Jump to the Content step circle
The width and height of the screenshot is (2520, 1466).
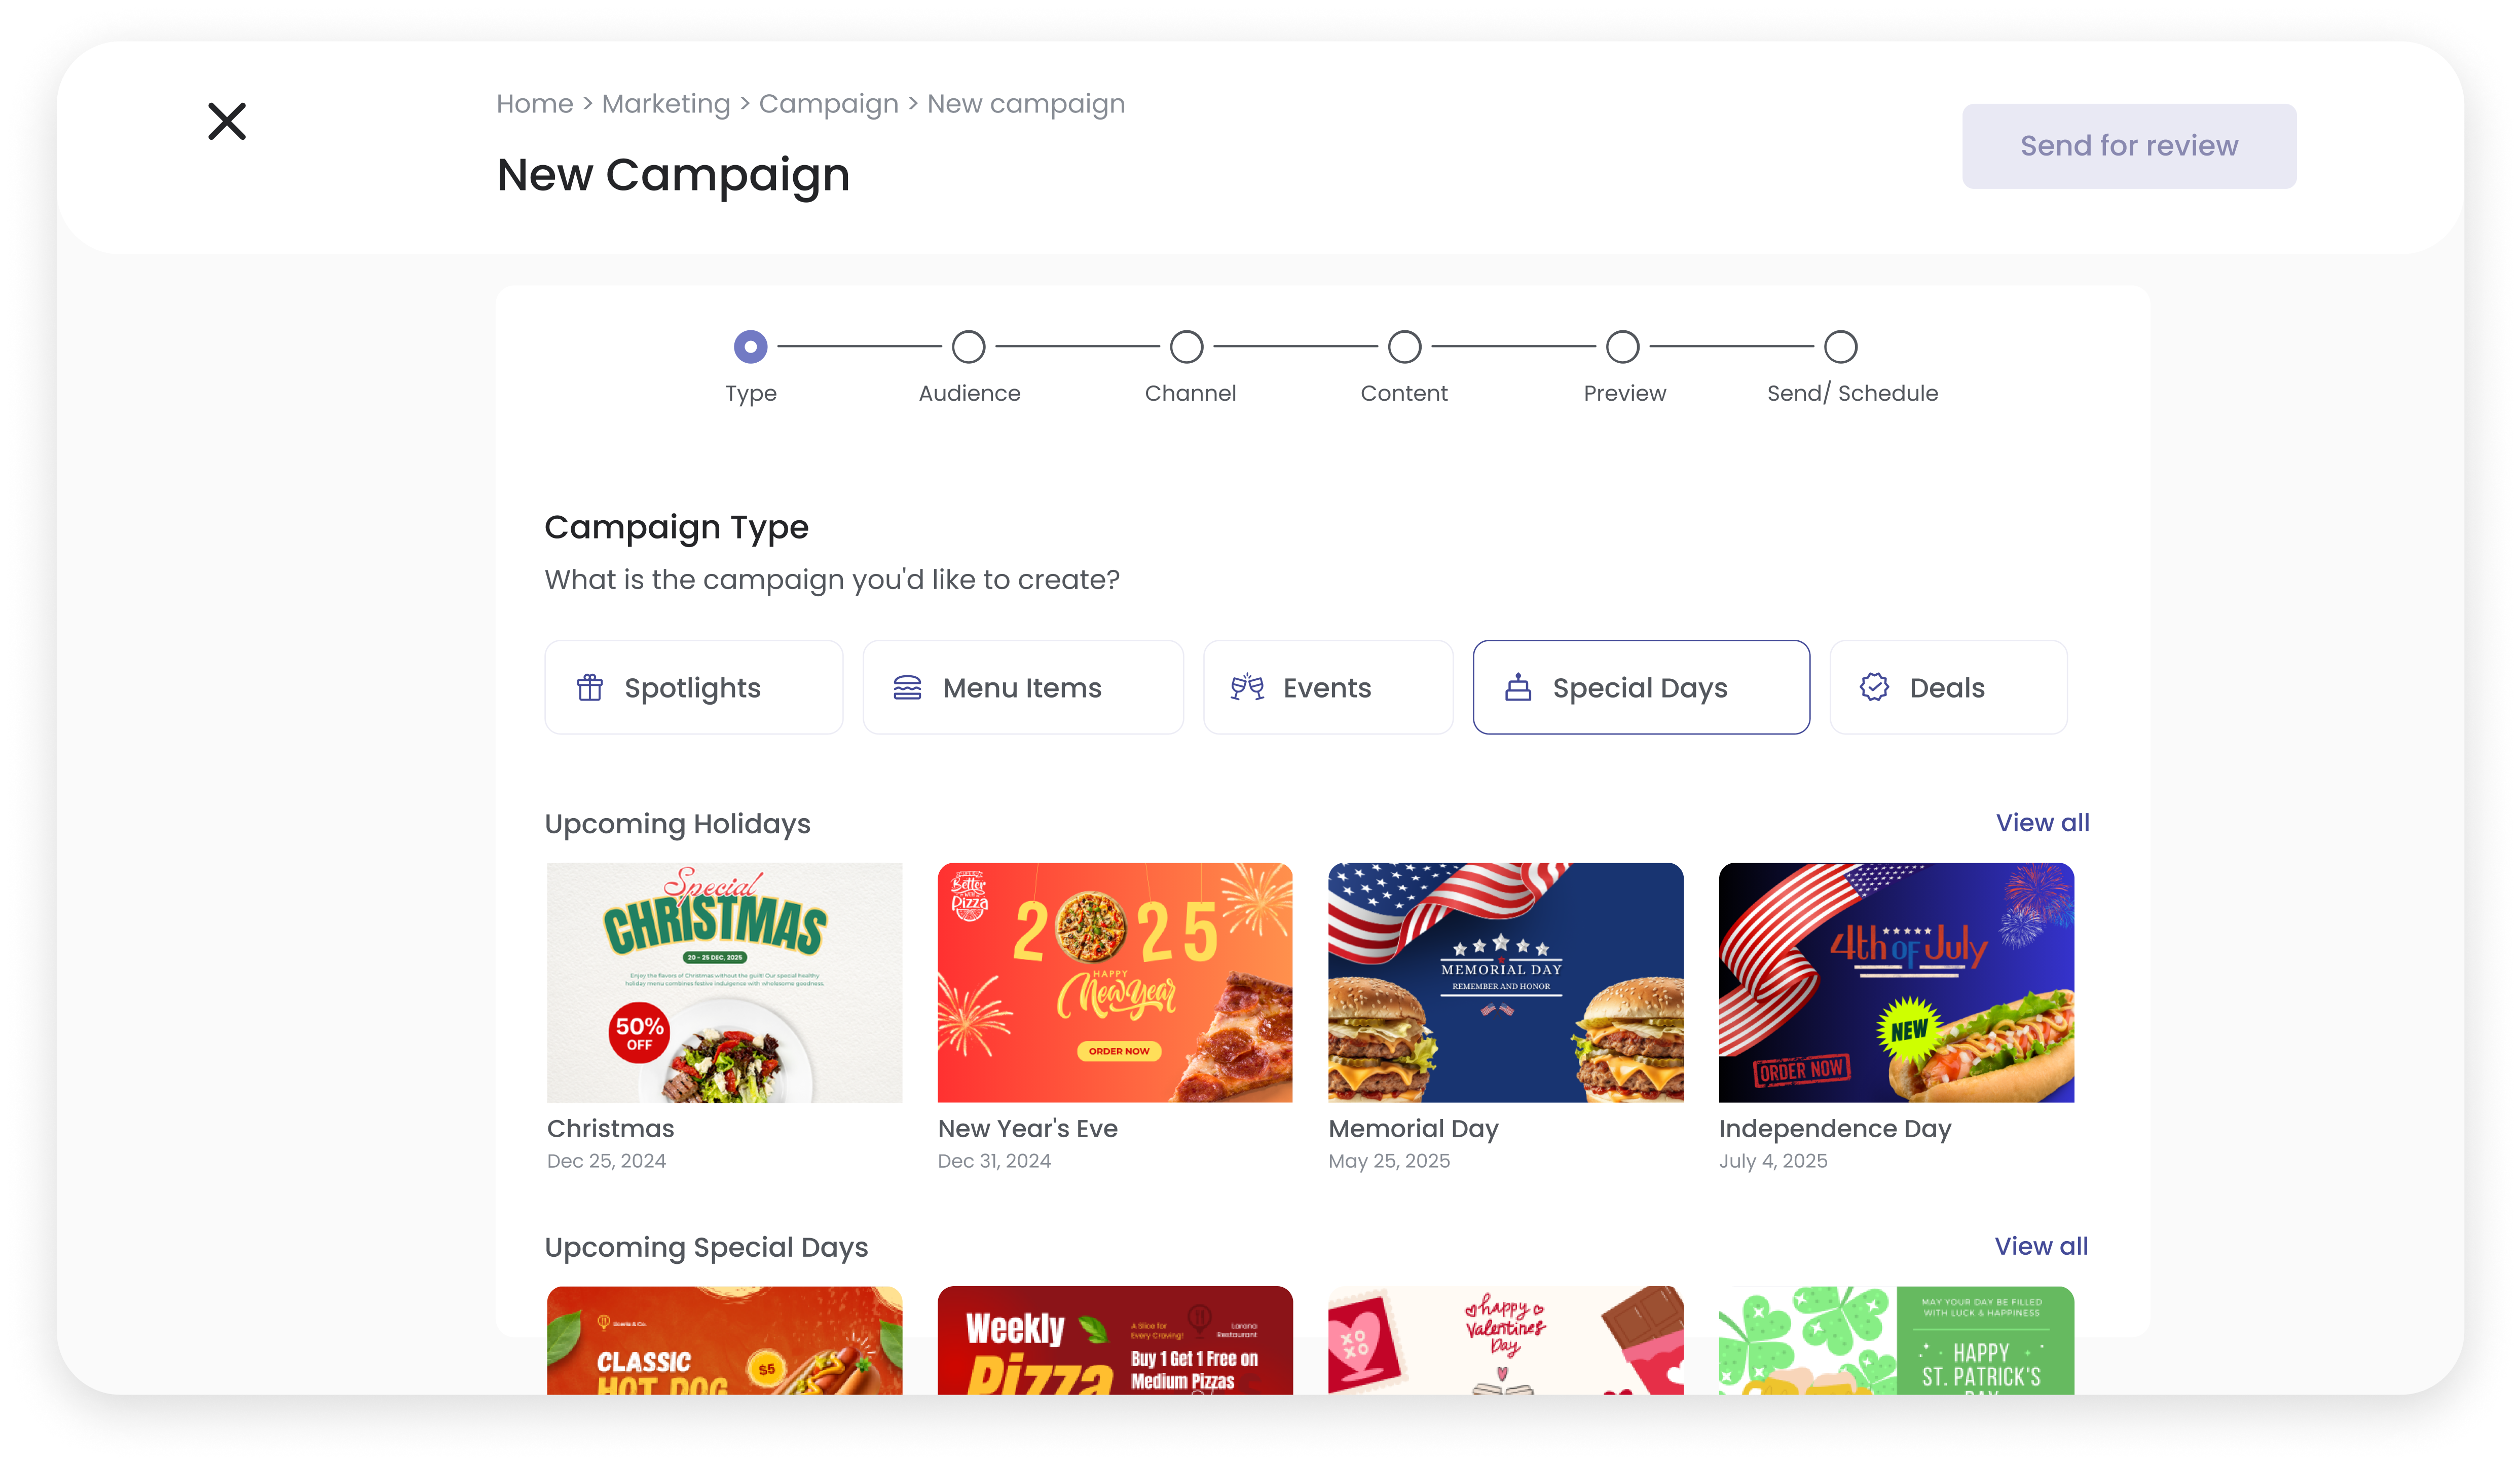[1404, 347]
